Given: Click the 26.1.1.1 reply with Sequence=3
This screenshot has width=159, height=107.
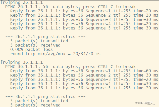Looking at the screenshot, I should (x=84, y=20).
